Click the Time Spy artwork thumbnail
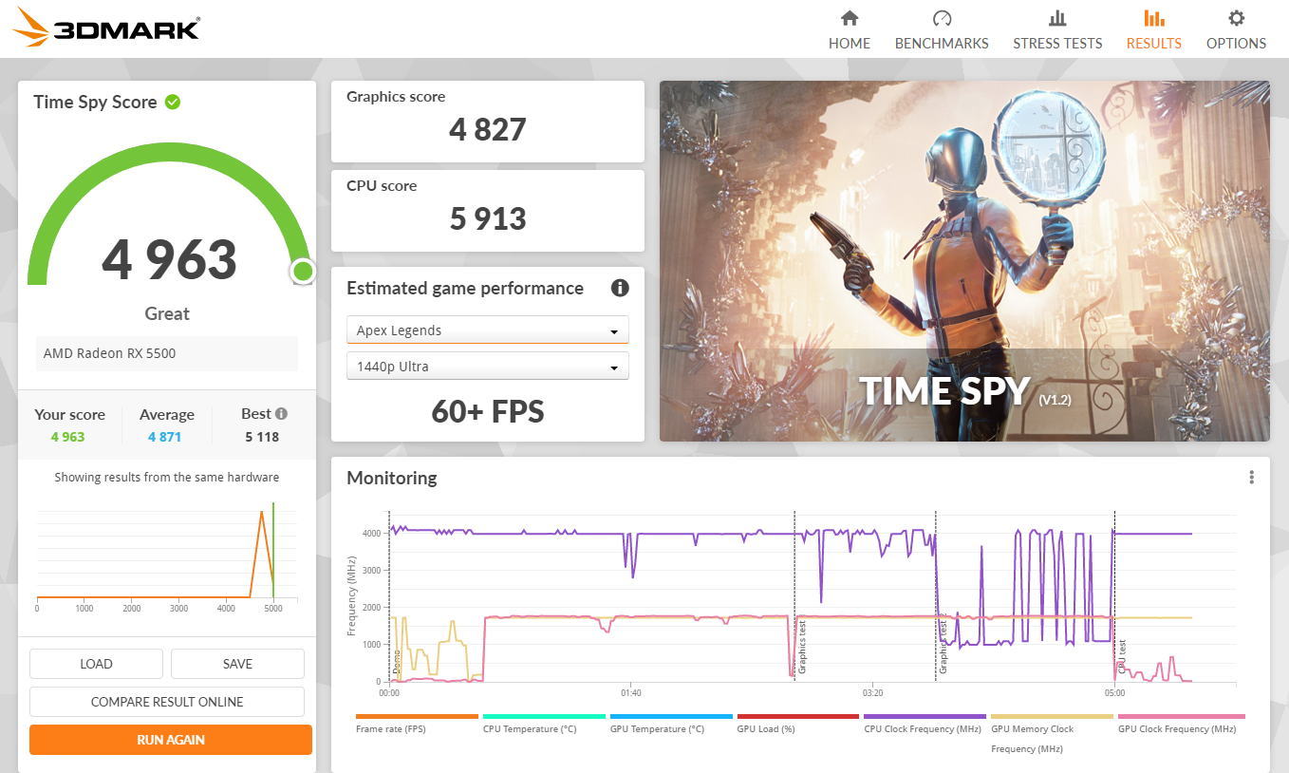 coord(964,261)
